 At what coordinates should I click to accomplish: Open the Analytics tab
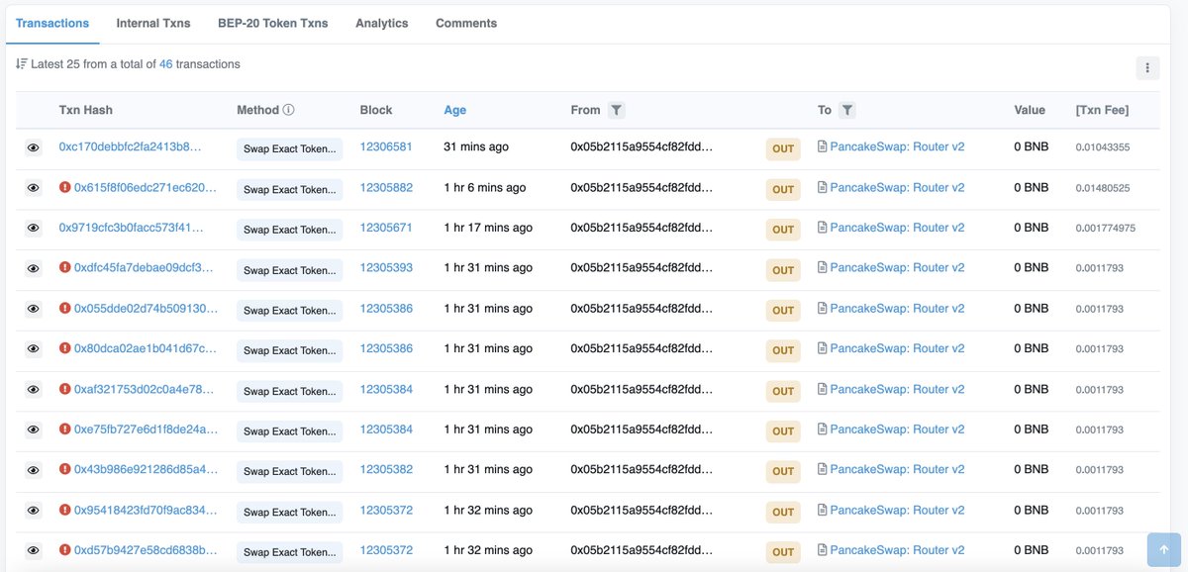(x=381, y=22)
